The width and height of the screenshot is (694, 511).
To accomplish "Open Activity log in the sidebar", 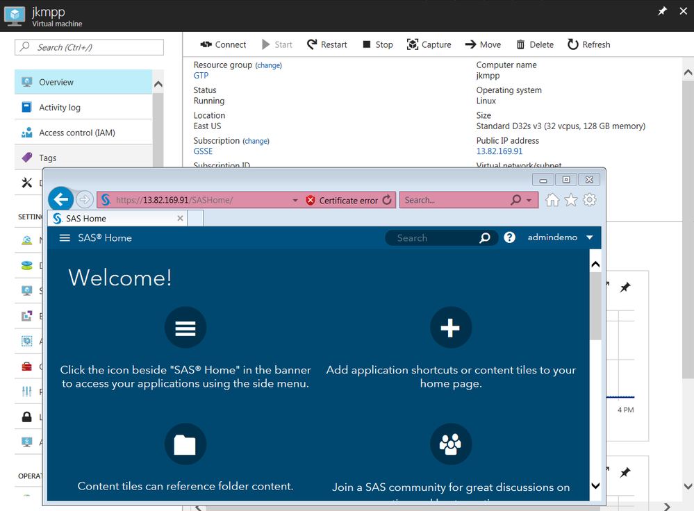I will point(83,107).
